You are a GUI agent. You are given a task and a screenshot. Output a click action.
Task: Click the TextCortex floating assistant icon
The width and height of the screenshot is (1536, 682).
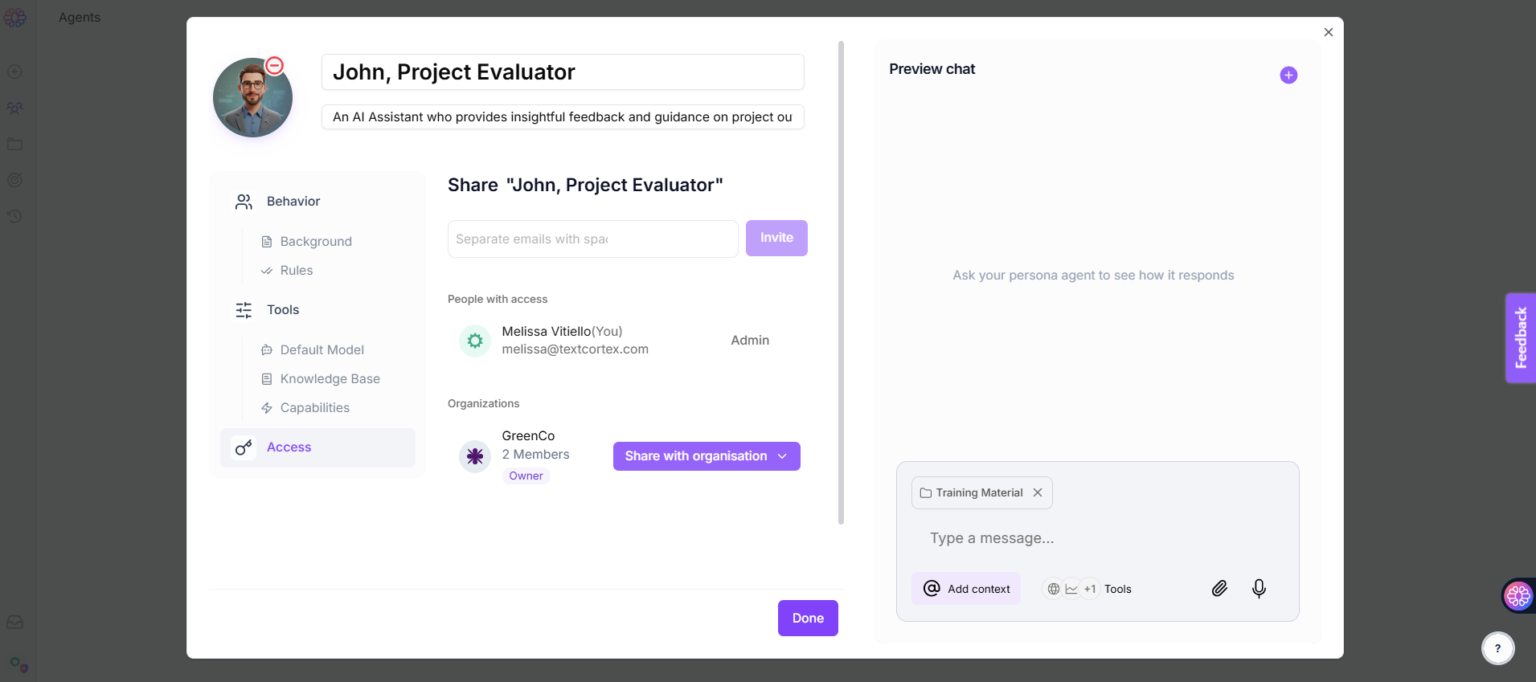point(1518,596)
